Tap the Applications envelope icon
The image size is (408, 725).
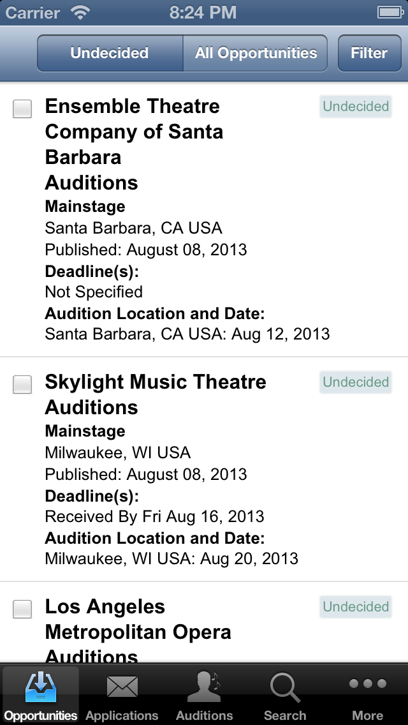(x=122, y=687)
